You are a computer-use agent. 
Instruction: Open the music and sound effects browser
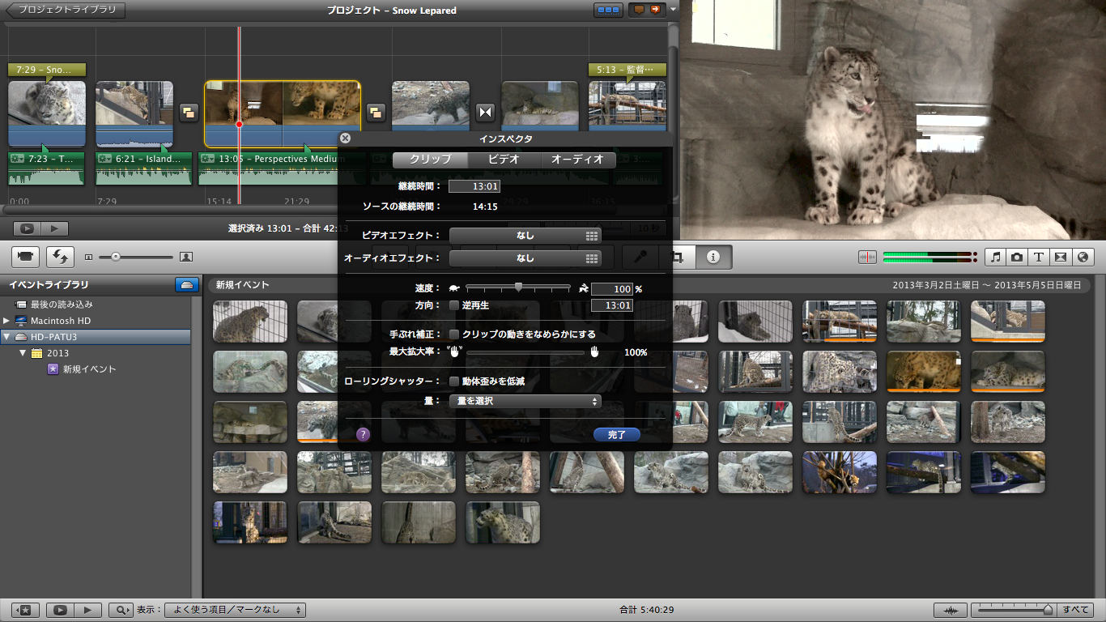pos(996,257)
